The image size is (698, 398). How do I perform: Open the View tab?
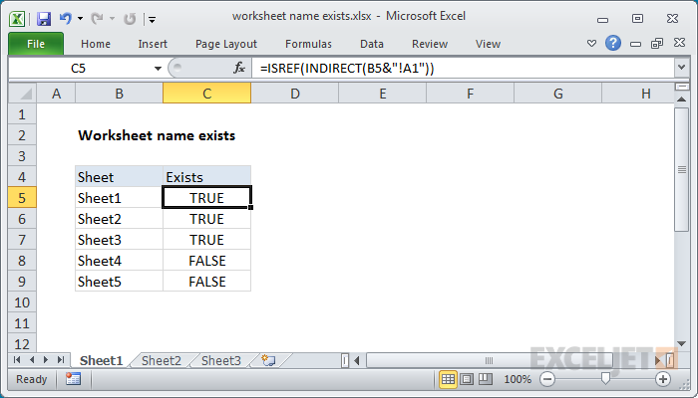coord(488,44)
